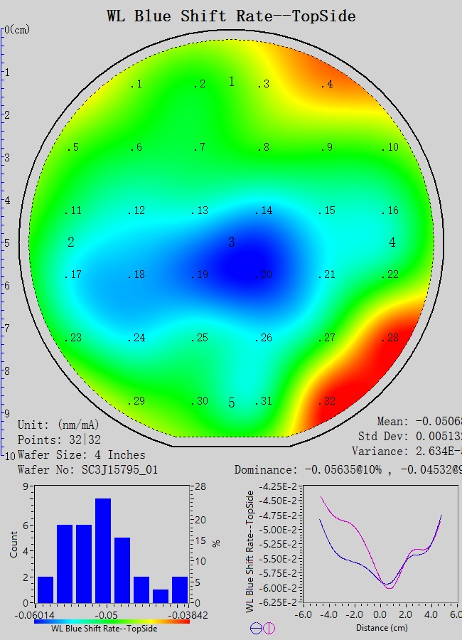Select the rightmost histogram bar near -0.03842

coord(180,589)
